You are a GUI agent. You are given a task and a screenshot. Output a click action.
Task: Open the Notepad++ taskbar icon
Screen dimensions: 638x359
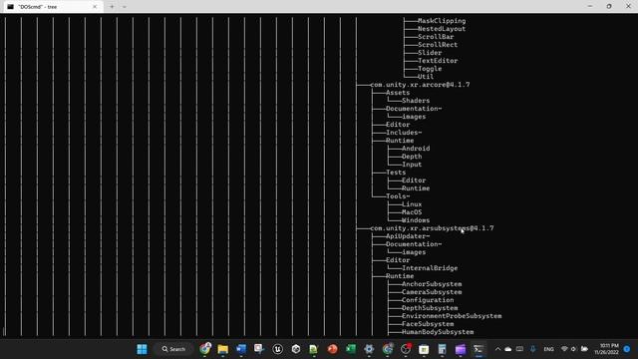click(313, 349)
